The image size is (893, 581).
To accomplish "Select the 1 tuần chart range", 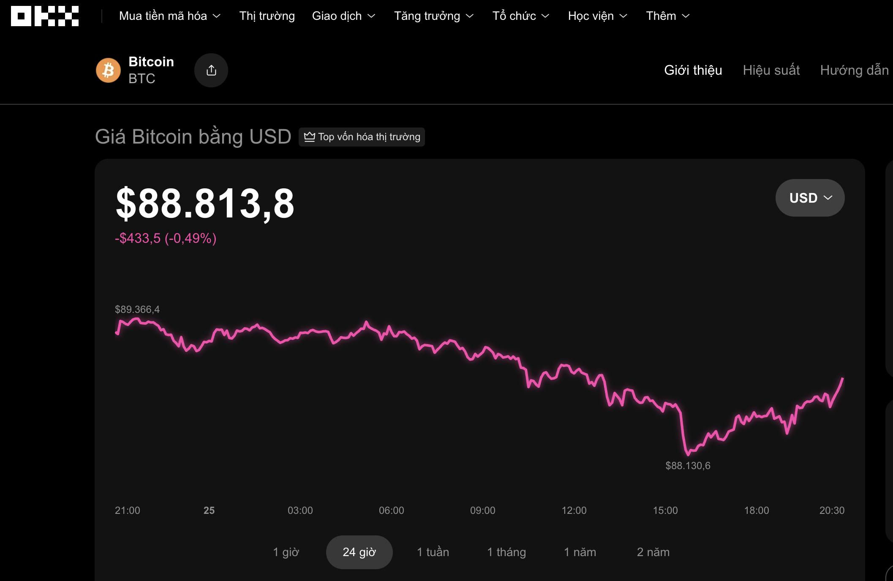I will click(x=433, y=552).
